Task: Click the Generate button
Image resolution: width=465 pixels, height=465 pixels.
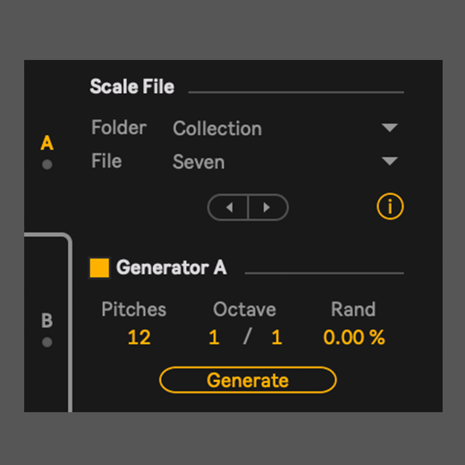Action: 248,380
